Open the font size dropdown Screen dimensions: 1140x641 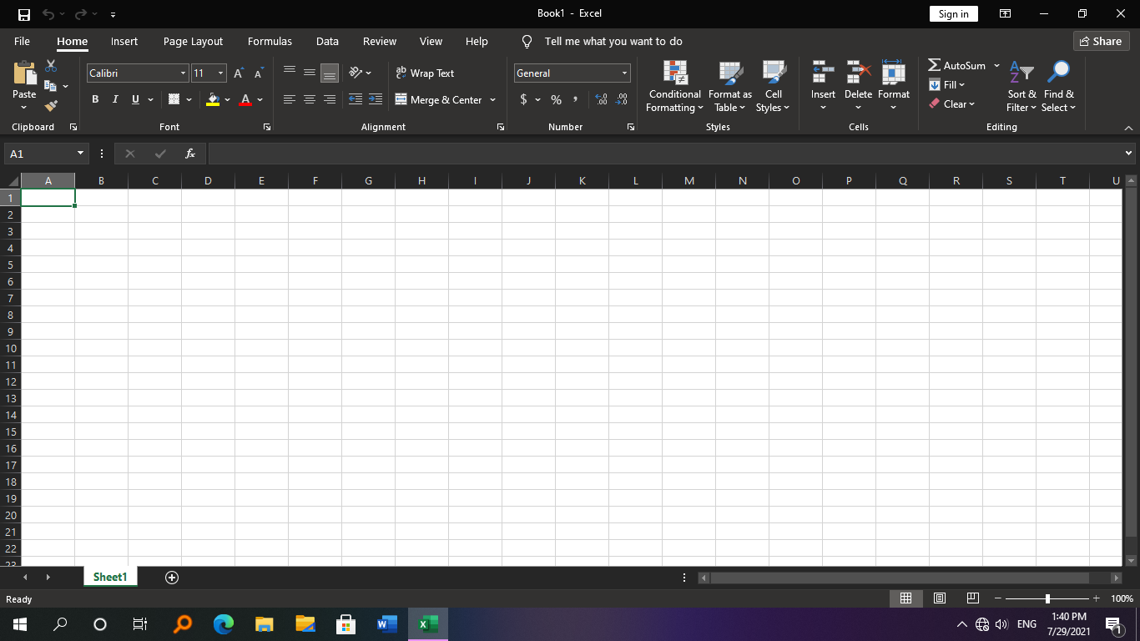click(221, 73)
